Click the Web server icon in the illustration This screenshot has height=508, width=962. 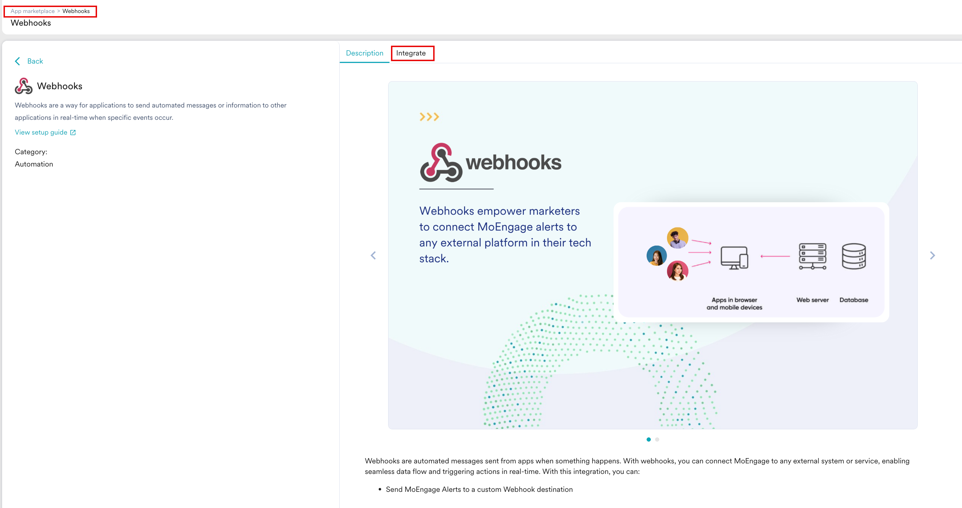[x=812, y=257]
